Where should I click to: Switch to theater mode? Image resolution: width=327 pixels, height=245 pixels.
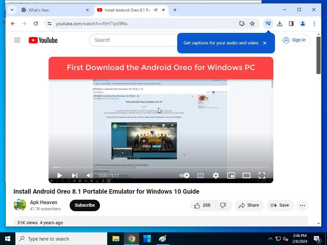pos(247,175)
